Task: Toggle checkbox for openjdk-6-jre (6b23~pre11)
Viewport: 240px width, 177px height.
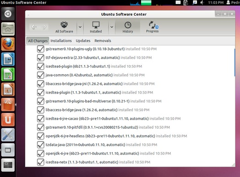Action: 41,154
